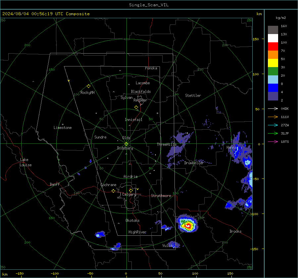Click the grey 130-160 color swatch
Viewport: 298px width, 278px height.
[x=273, y=30]
